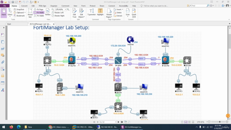Click the notification bell icon
The image size is (231, 130).
223,6
